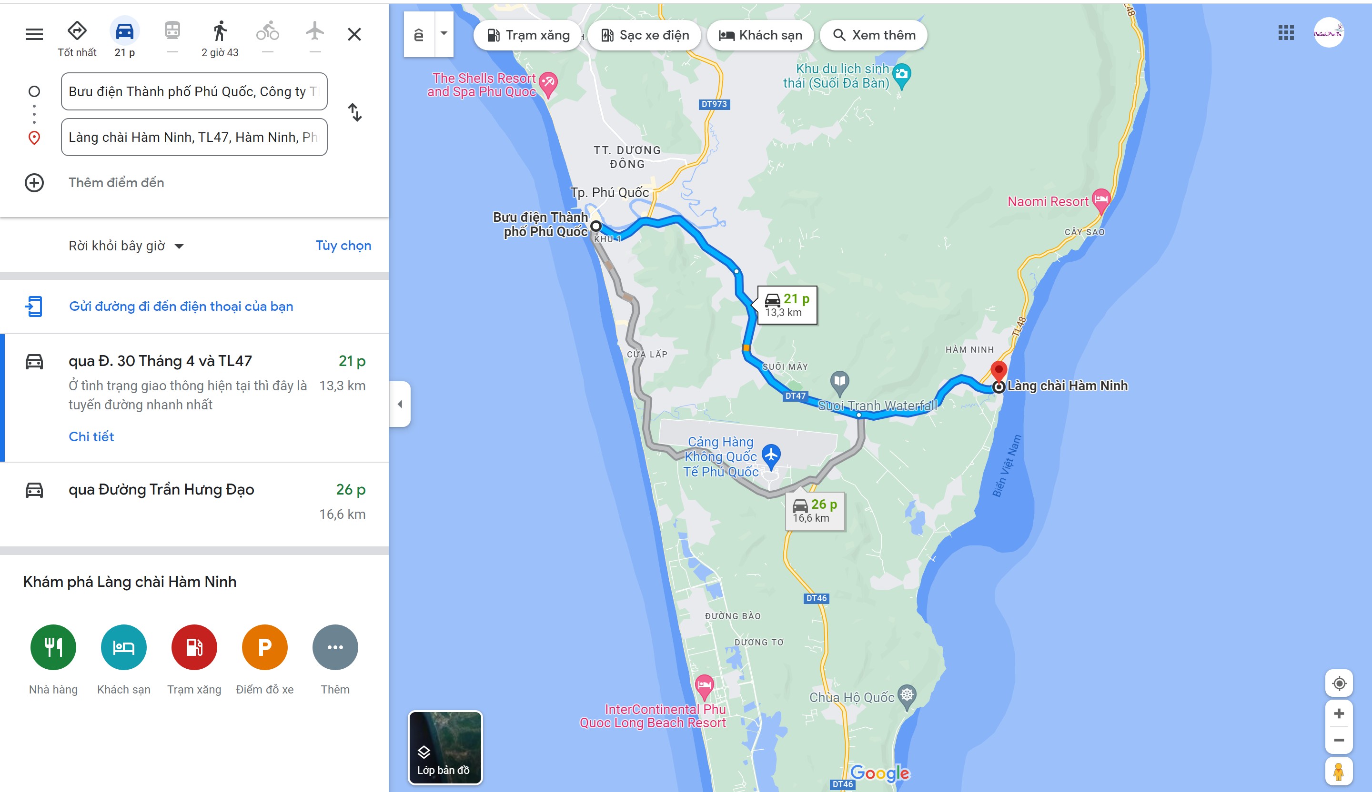Collapse the side panel
The image size is (1372, 792).
[x=400, y=404]
